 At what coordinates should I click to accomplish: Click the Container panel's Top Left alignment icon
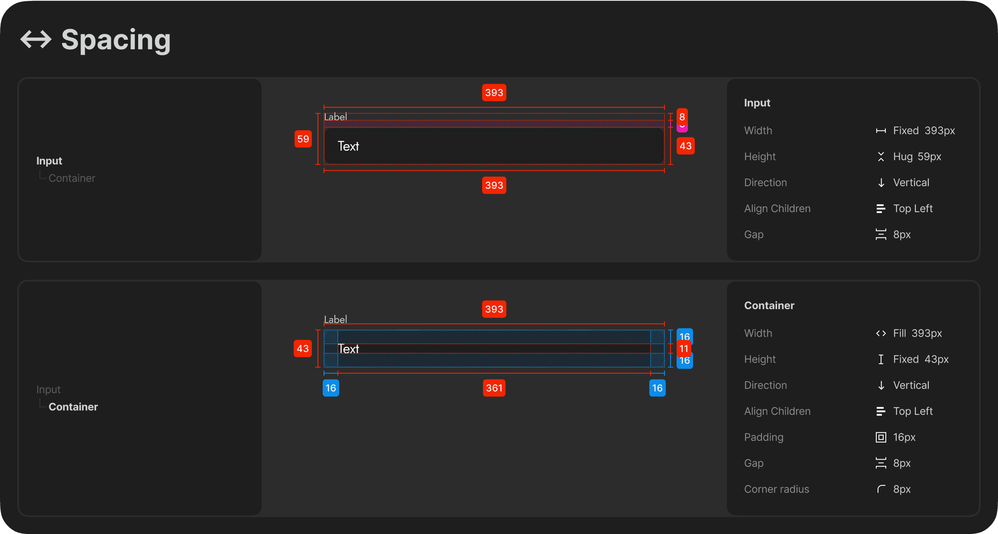[x=881, y=411]
